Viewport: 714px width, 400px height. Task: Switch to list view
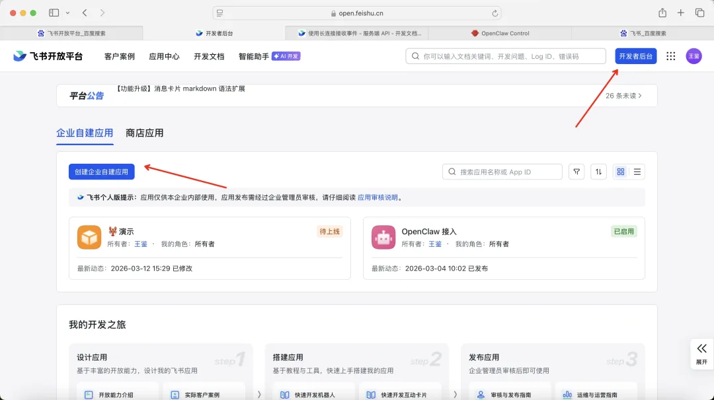pyautogui.click(x=637, y=172)
